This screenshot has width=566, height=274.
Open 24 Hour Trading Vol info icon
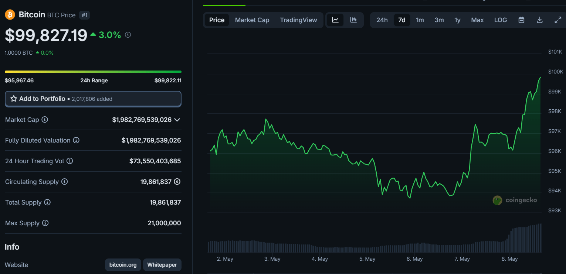pyautogui.click(x=70, y=161)
